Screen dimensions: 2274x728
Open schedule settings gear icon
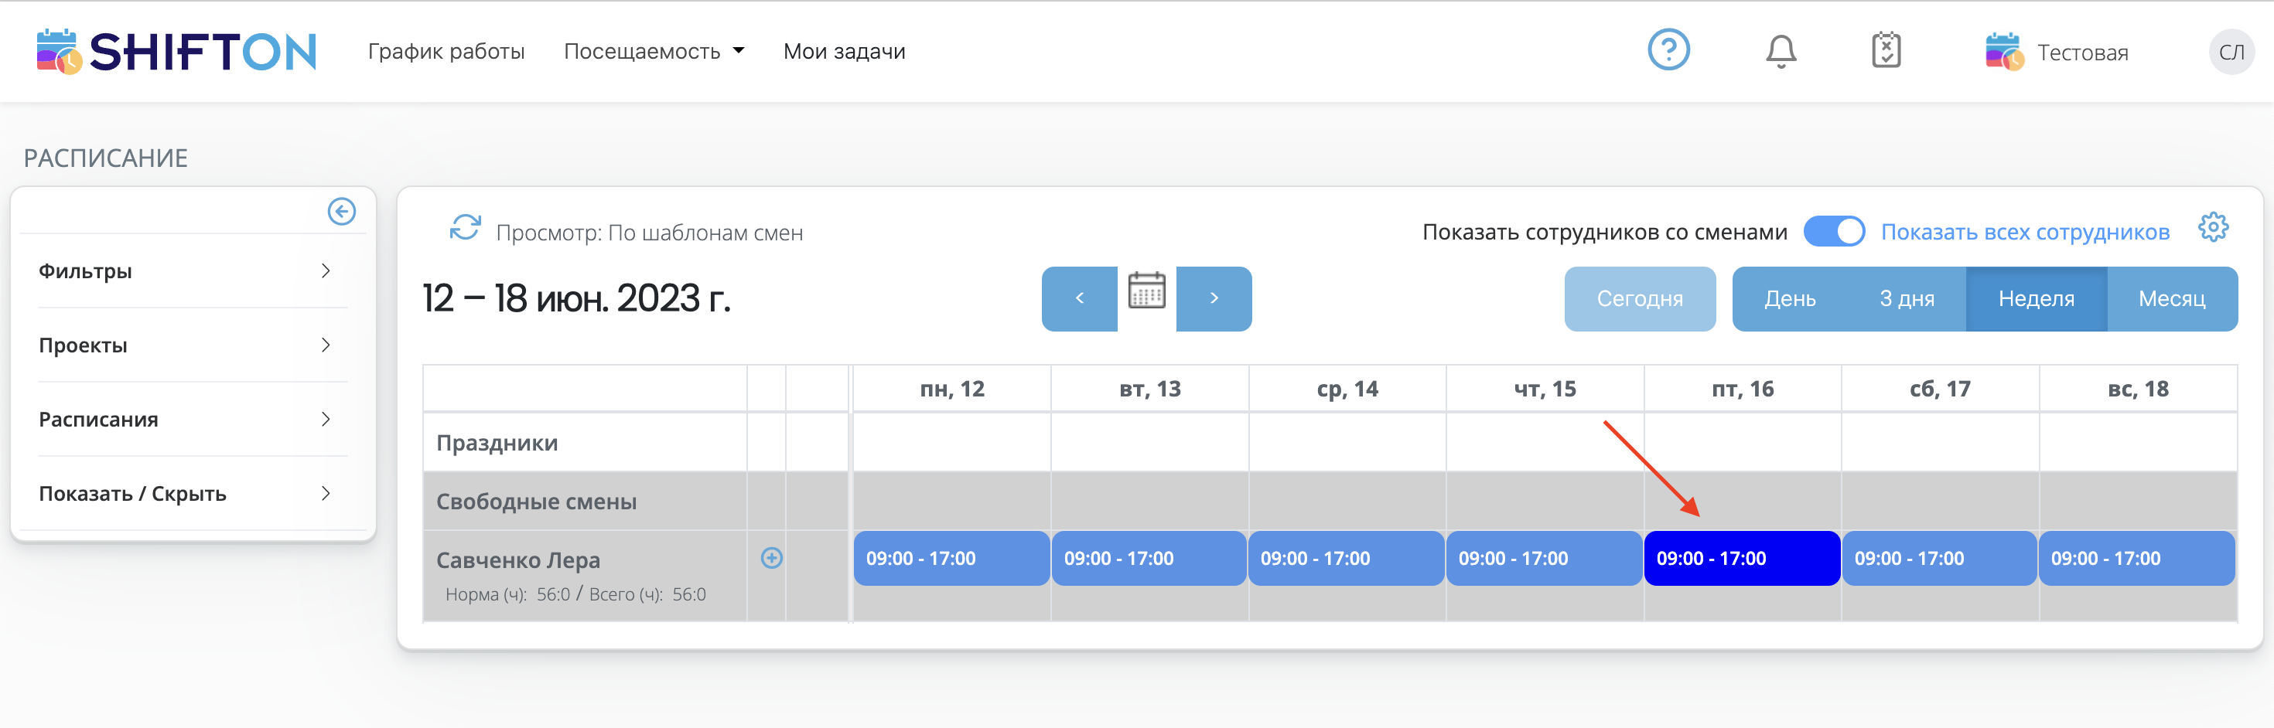[2213, 228]
